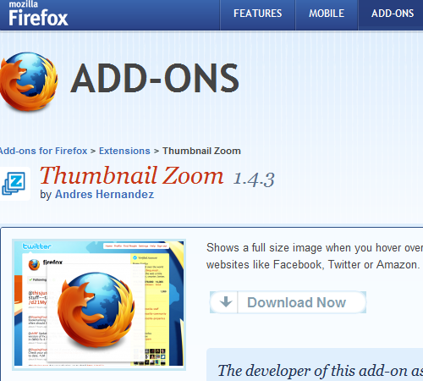
Task: Open author Andres Hernandez profile link
Action: (x=104, y=194)
